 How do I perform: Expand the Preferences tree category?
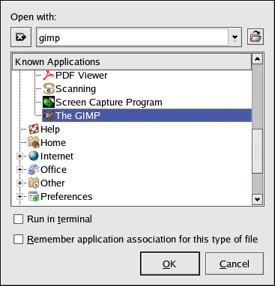click(19, 197)
